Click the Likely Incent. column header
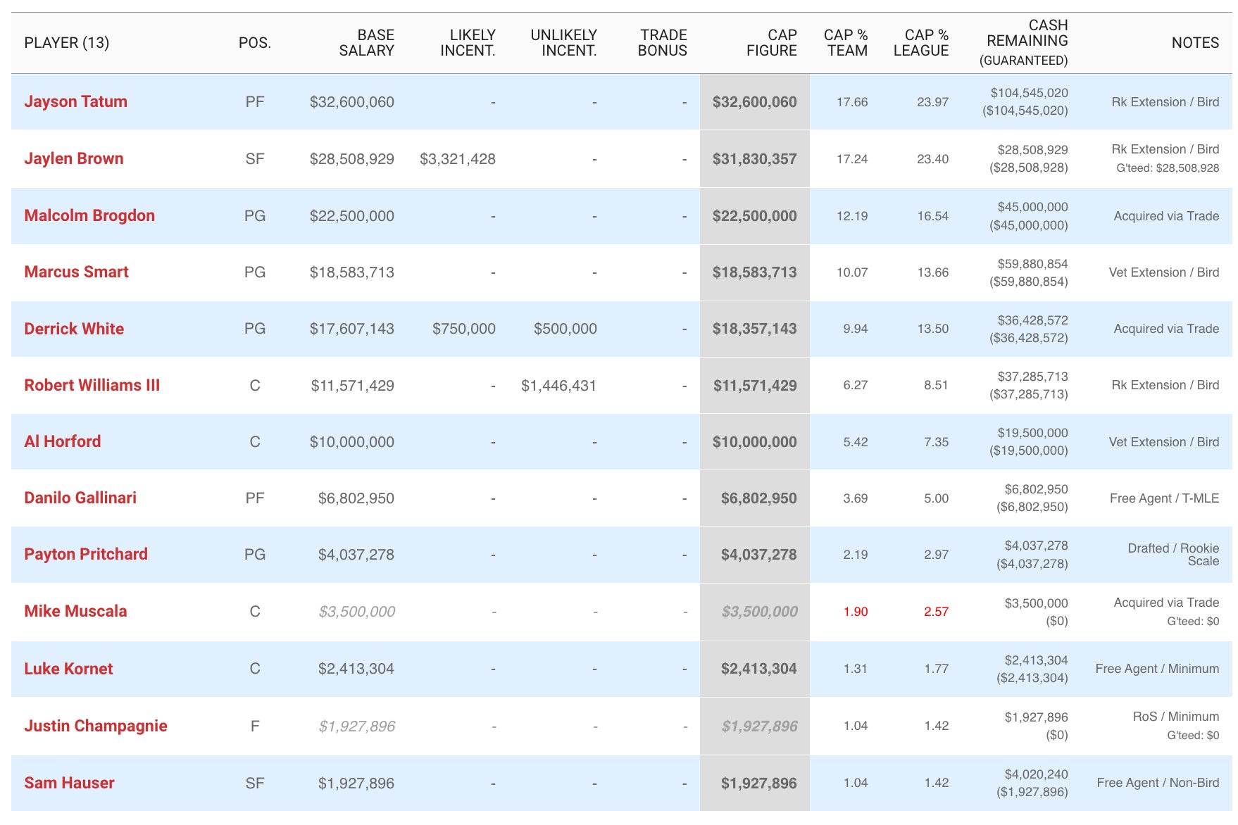This screenshot has height=825, width=1238. [x=468, y=43]
